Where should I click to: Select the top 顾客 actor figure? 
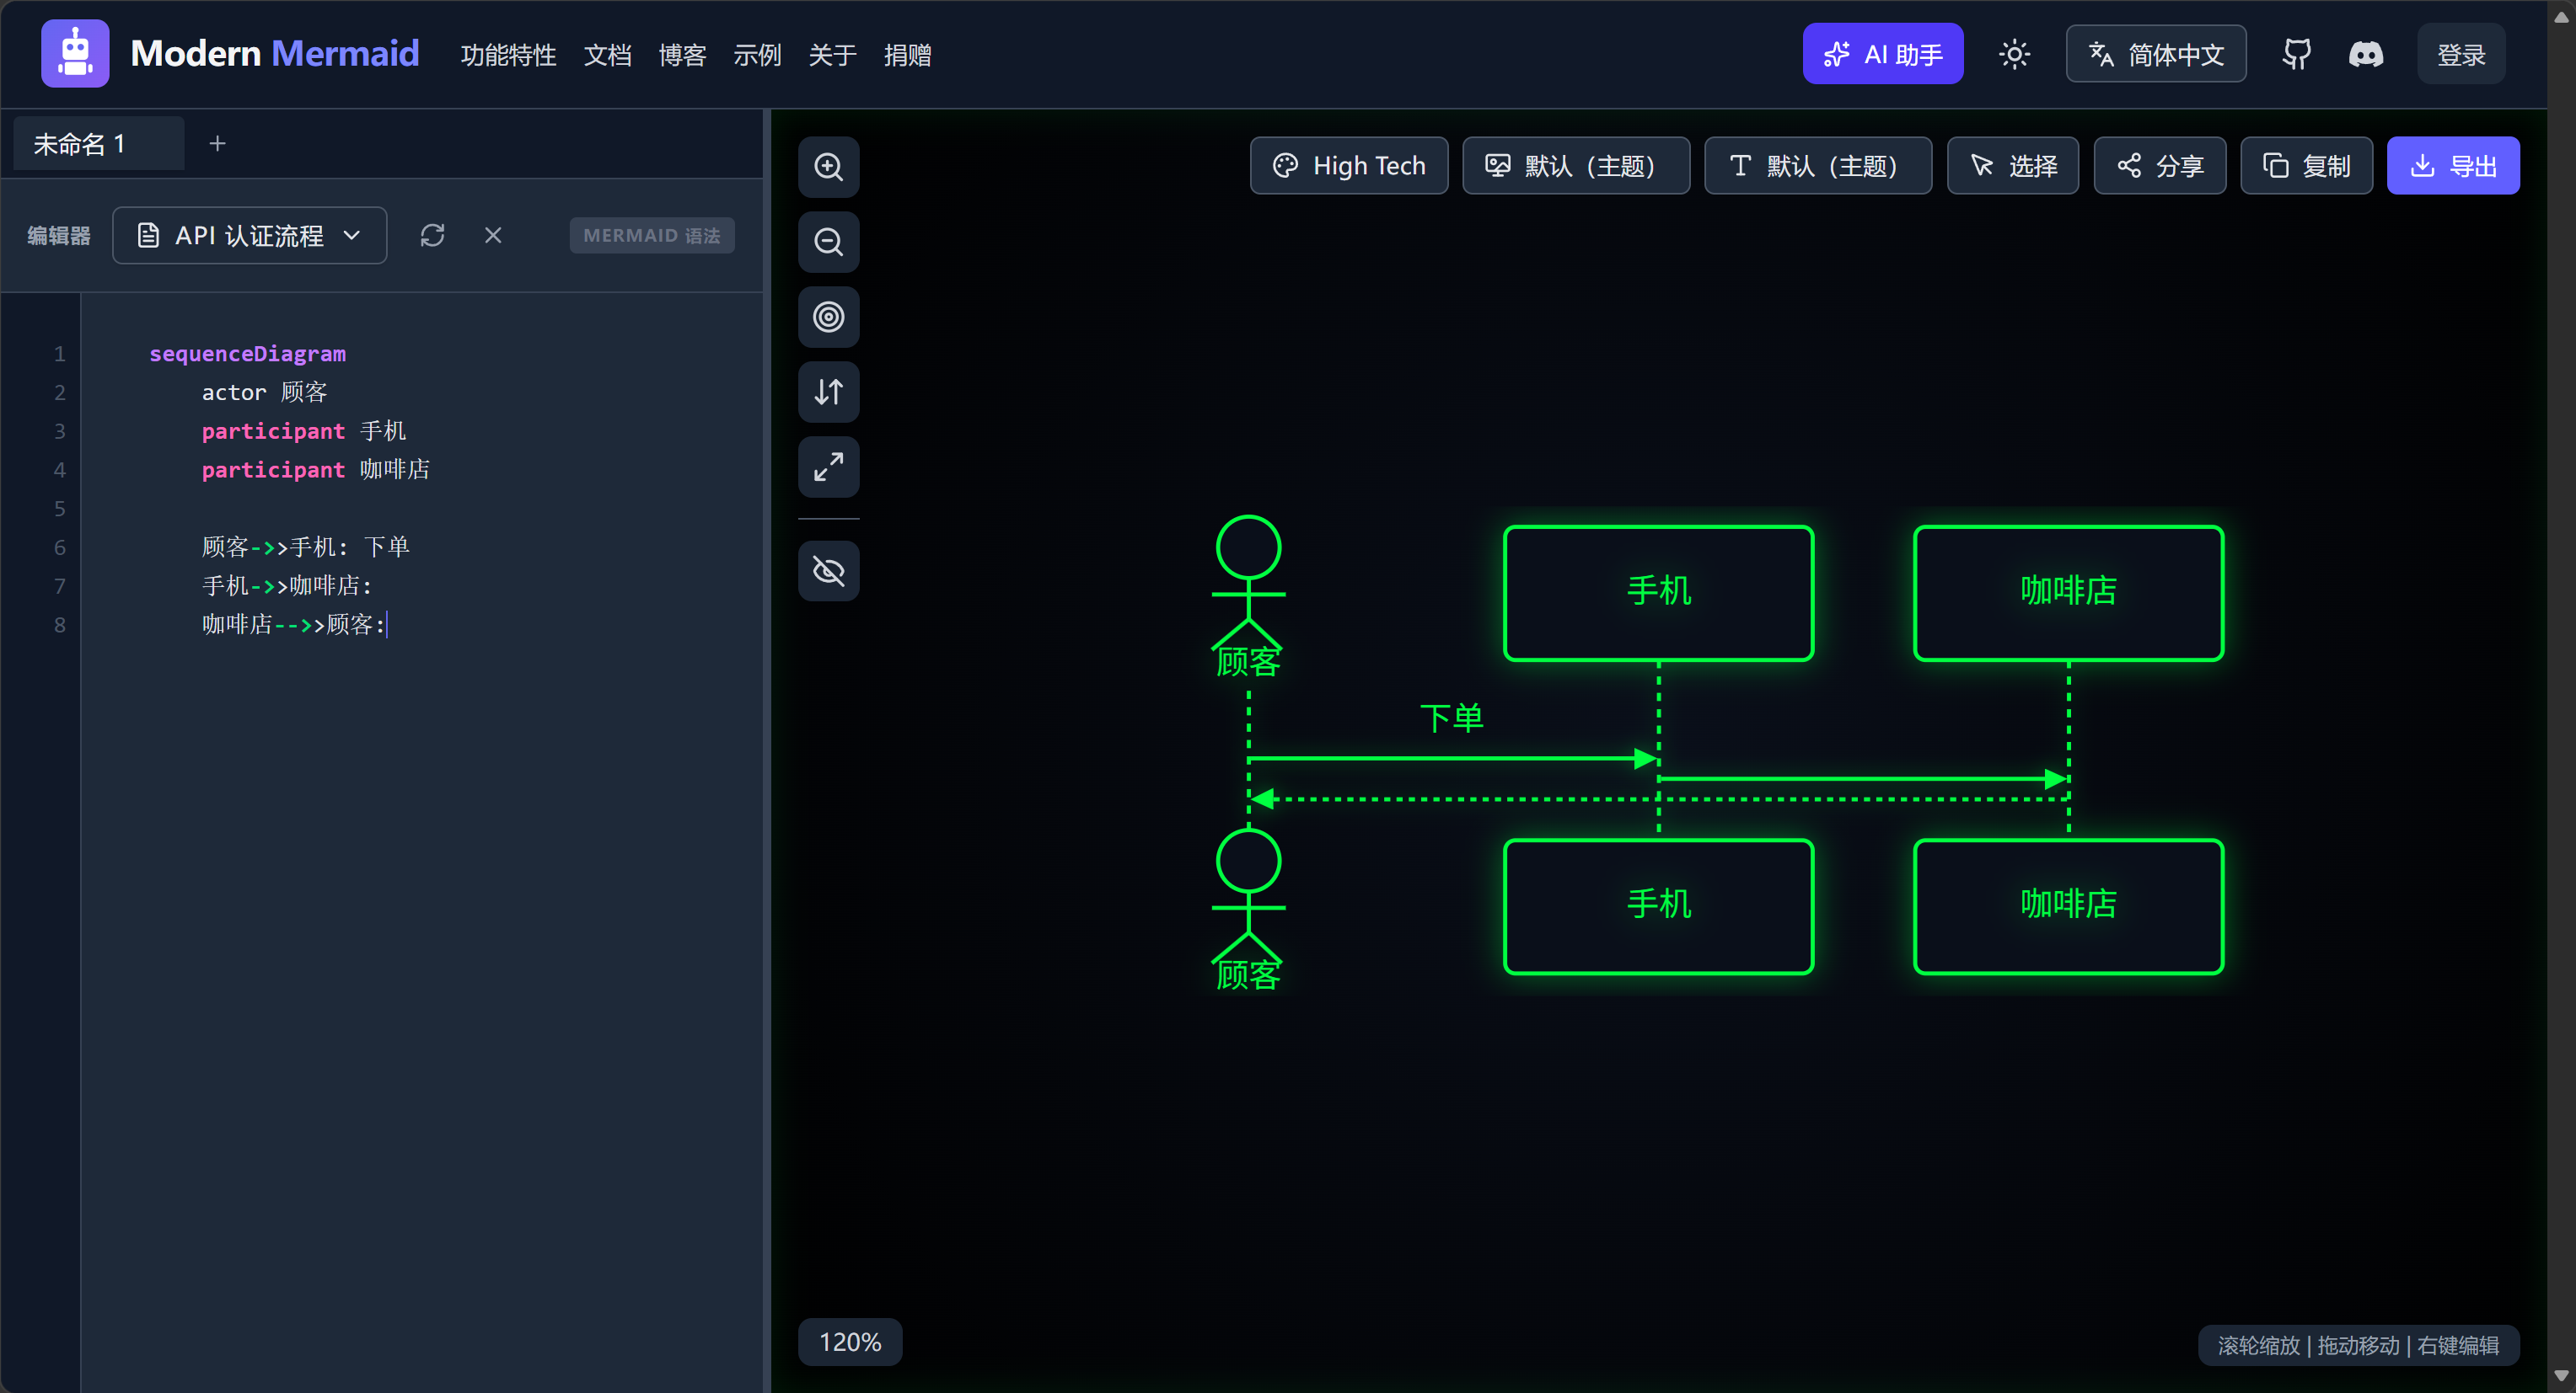[x=1248, y=596]
